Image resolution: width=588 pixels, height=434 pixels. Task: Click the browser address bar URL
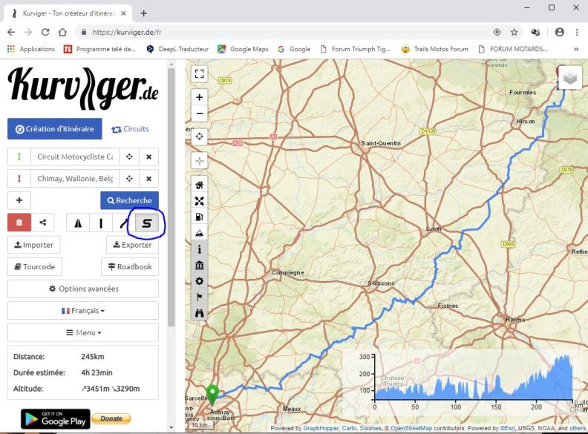(x=127, y=32)
